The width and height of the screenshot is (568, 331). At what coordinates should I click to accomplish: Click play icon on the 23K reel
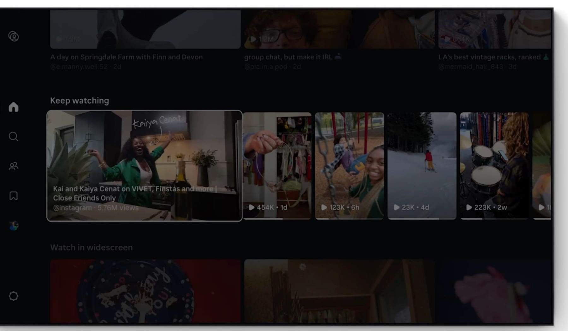pyautogui.click(x=397, y=207)
